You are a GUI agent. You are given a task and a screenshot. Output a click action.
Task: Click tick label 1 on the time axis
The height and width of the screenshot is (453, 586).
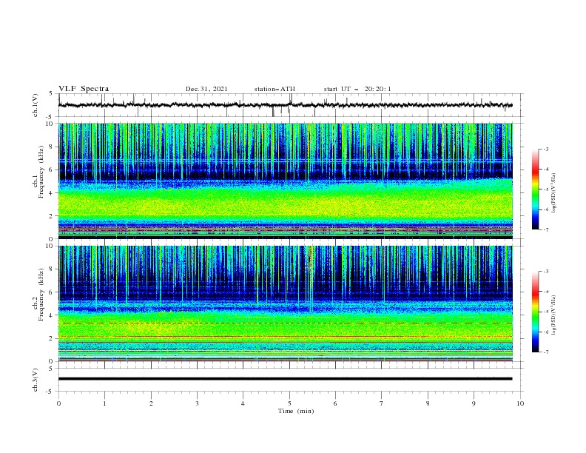(104, 403)
